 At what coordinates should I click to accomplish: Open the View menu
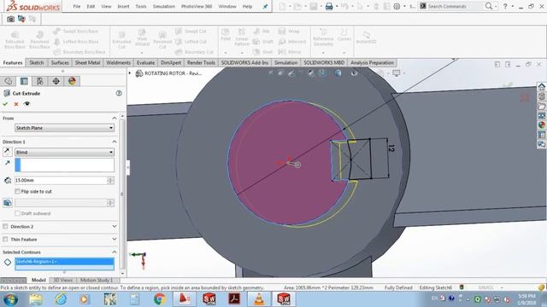[x=106, y=6]
